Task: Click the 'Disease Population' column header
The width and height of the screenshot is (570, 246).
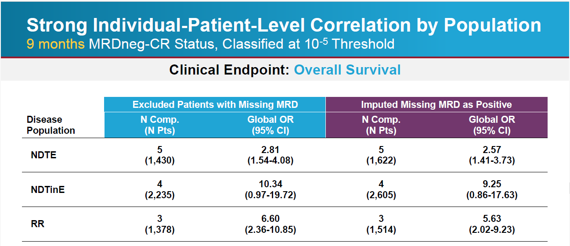Action: pos(51,125)
